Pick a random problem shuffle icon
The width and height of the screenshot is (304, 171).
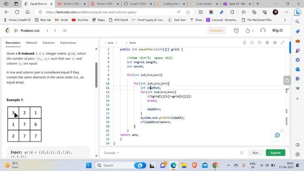(65, 30)
